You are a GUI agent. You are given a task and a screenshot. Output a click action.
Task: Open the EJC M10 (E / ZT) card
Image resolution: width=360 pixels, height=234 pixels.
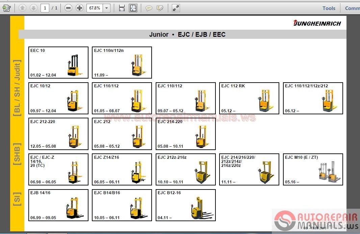pos(313,170)
